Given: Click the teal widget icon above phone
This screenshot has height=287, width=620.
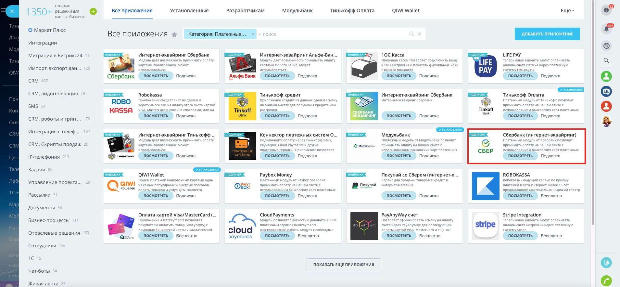Looking at the screenshot, I should pyautogui.click(x=606, y=263).
